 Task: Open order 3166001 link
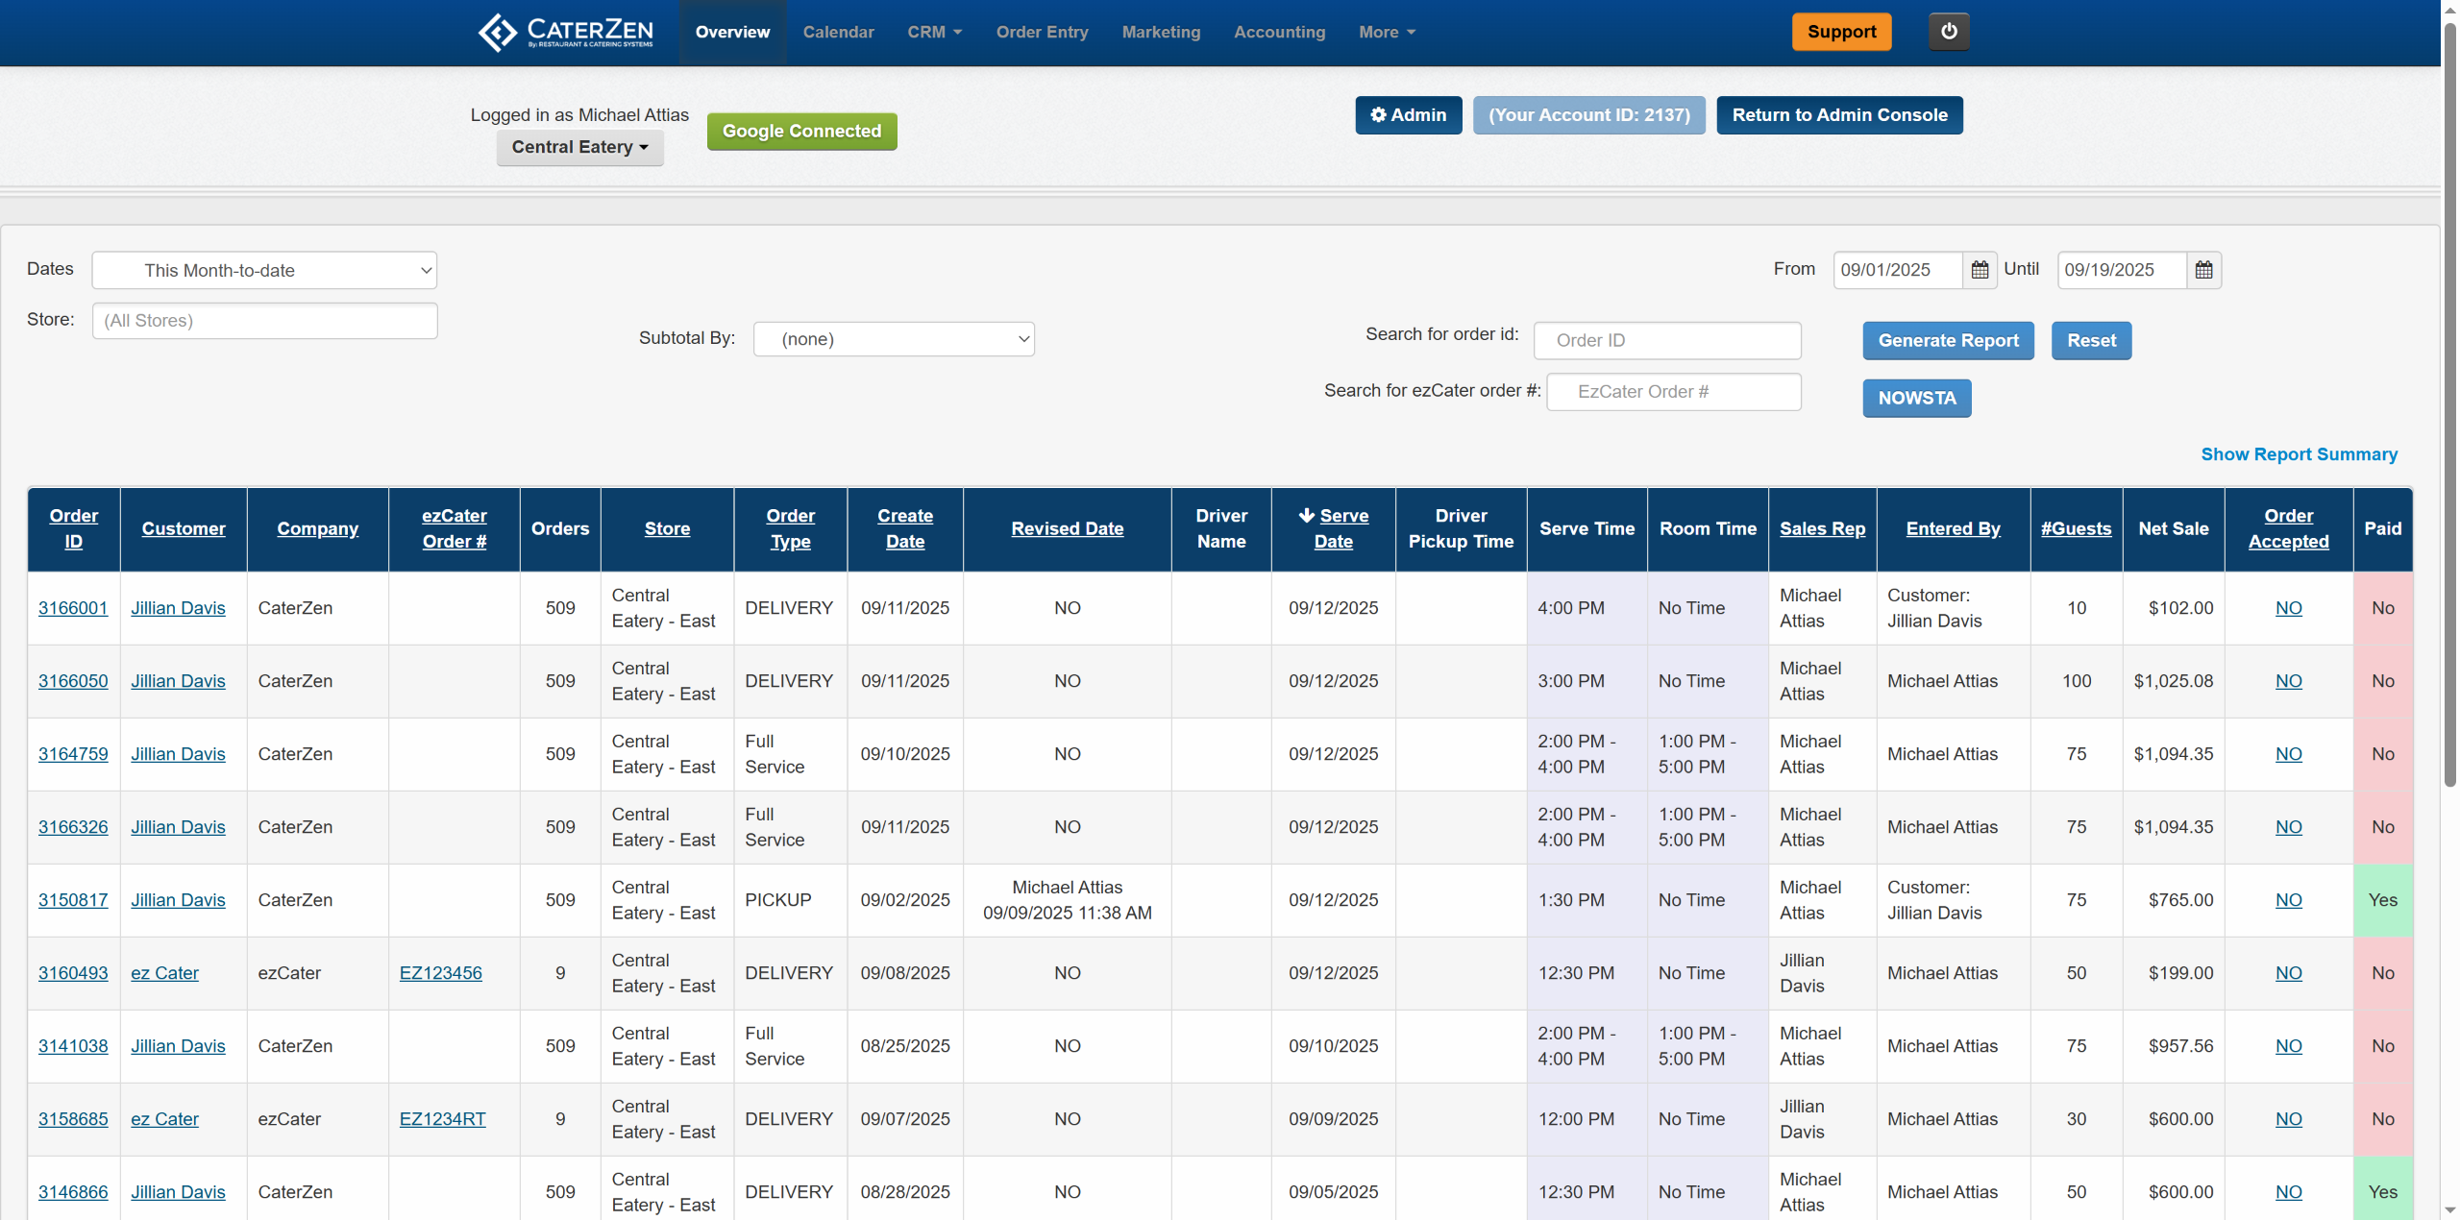[x=73, y=608]
